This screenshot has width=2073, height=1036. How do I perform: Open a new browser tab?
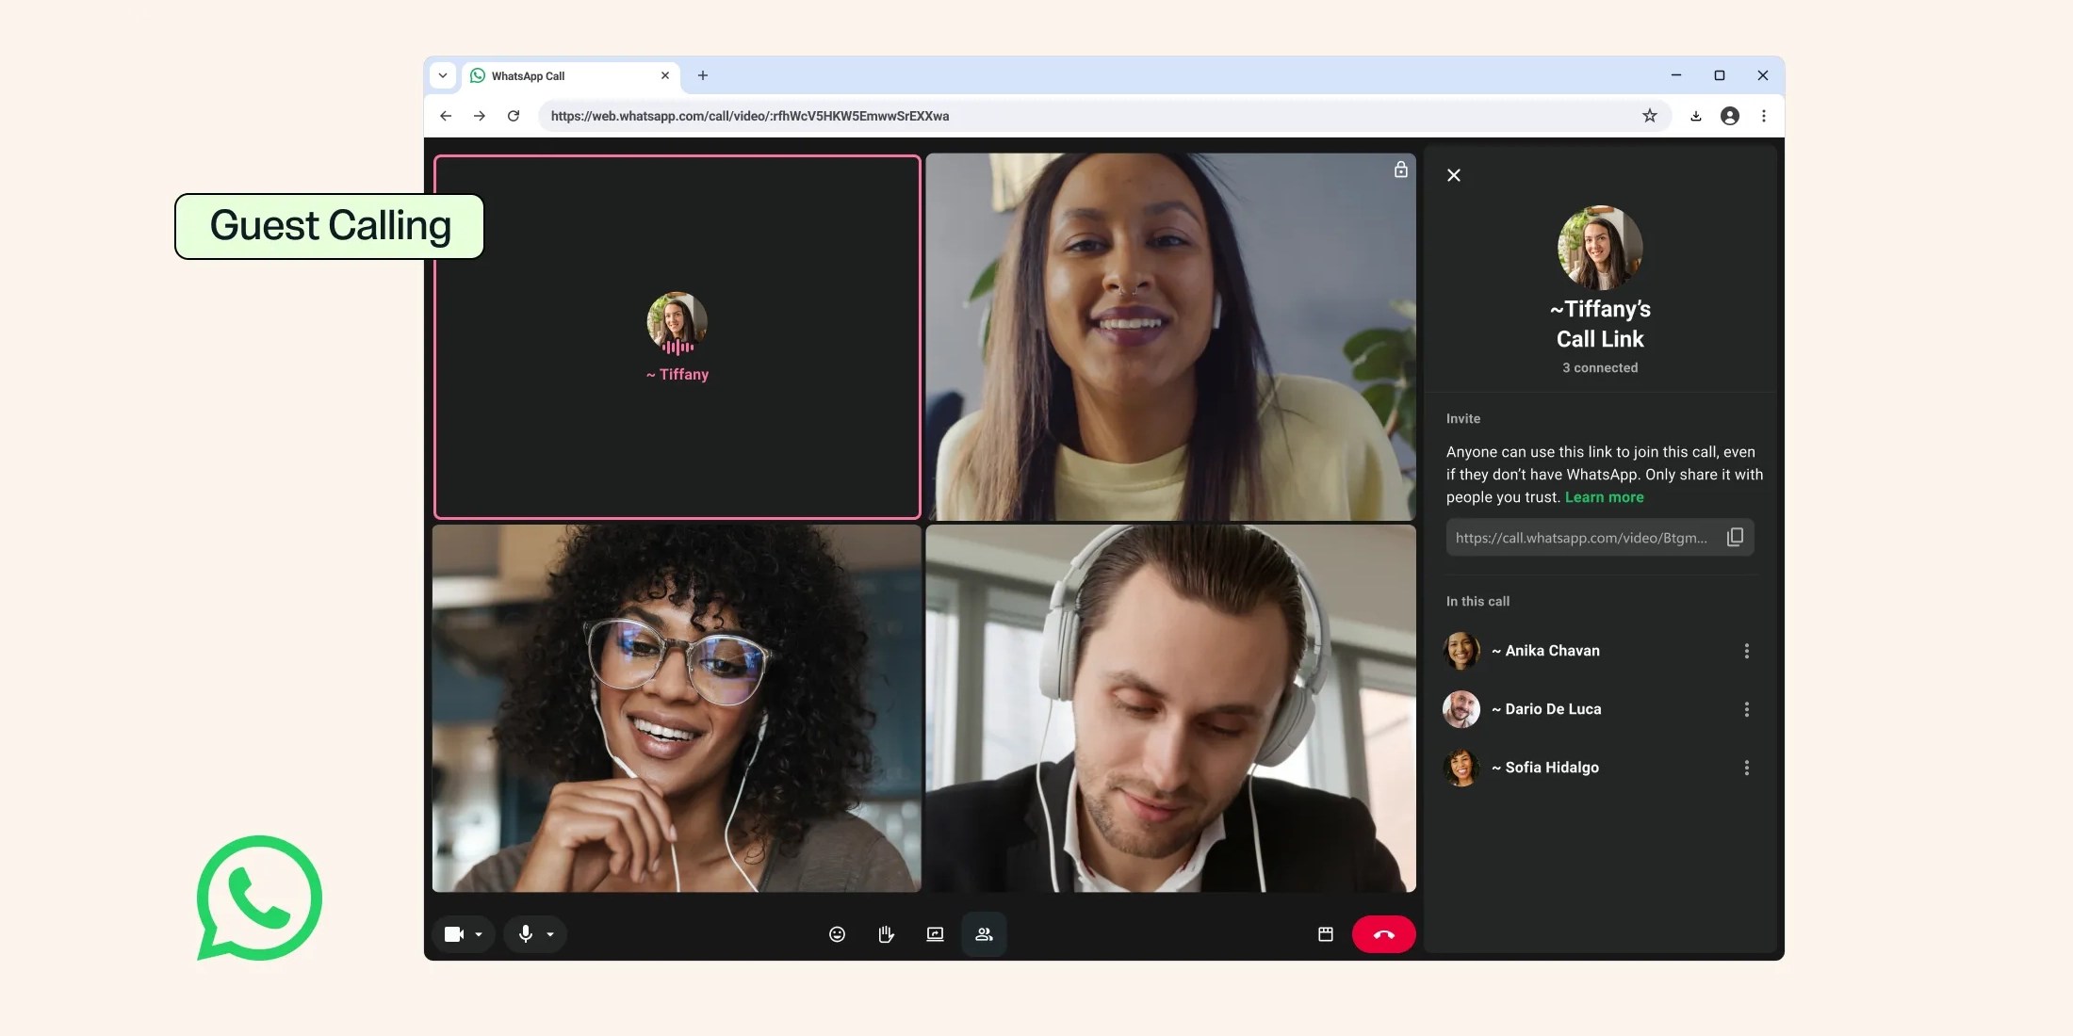tap(702, 75)
